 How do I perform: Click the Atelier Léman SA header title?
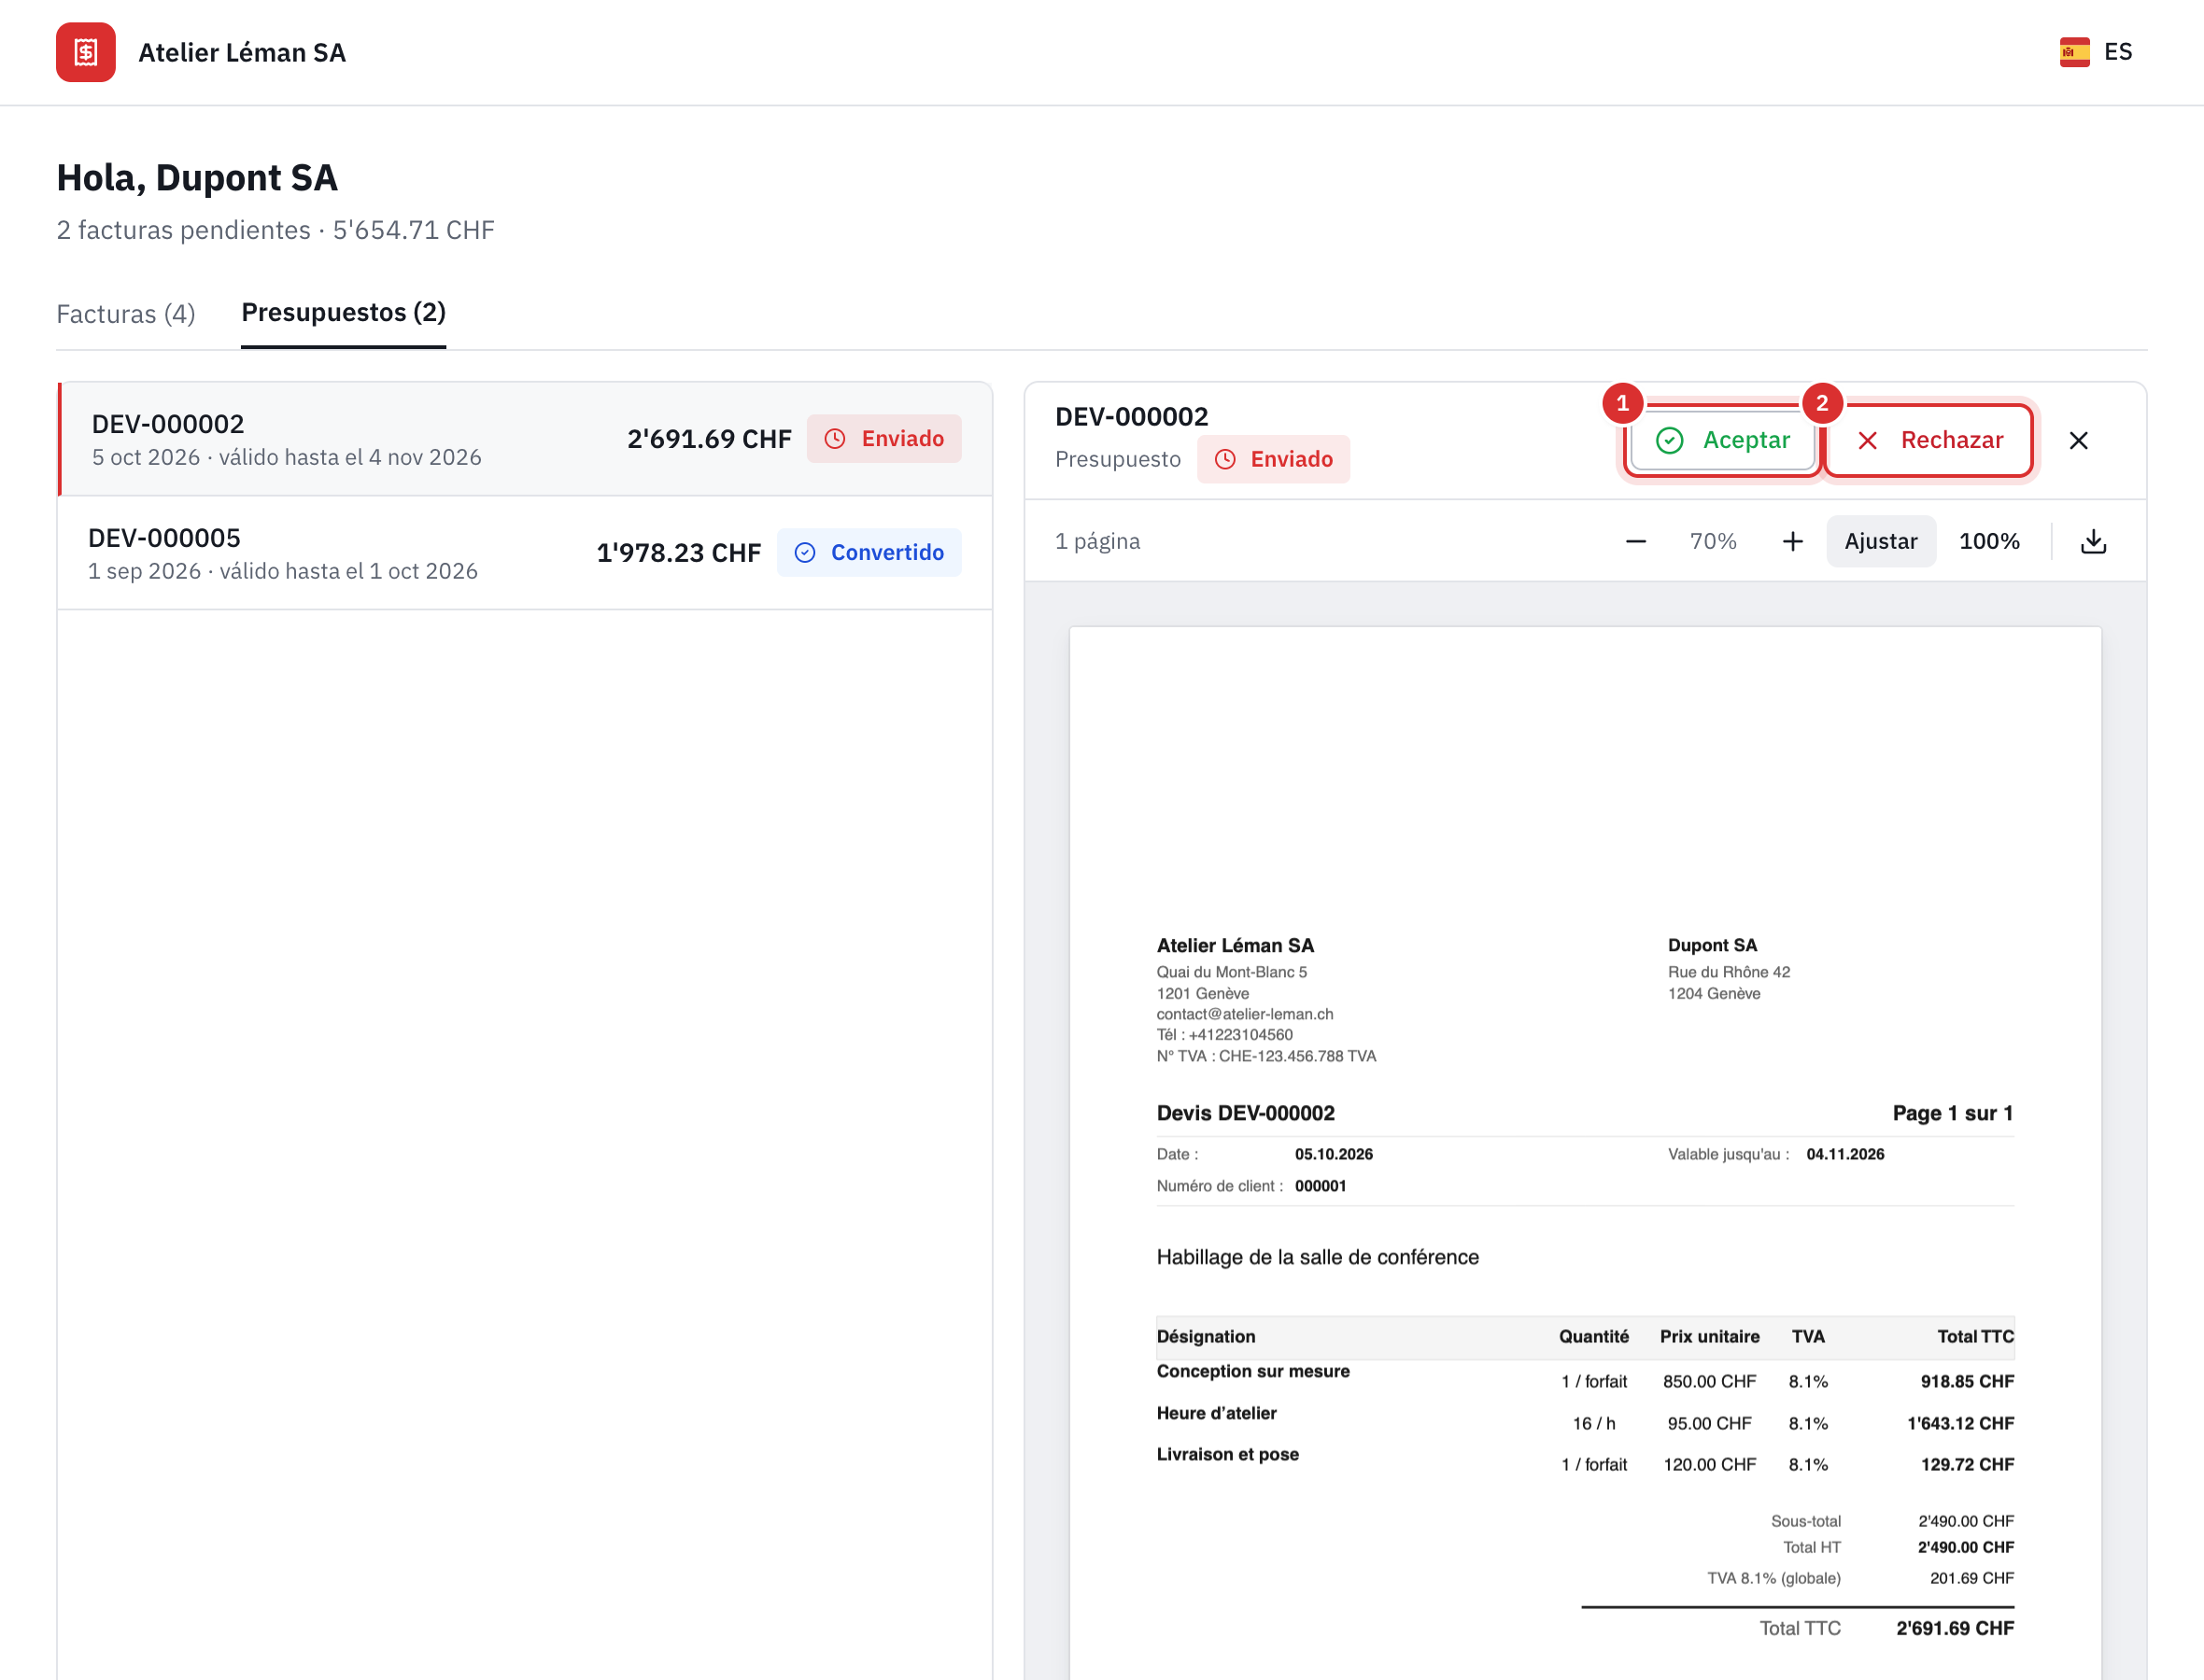242,52
